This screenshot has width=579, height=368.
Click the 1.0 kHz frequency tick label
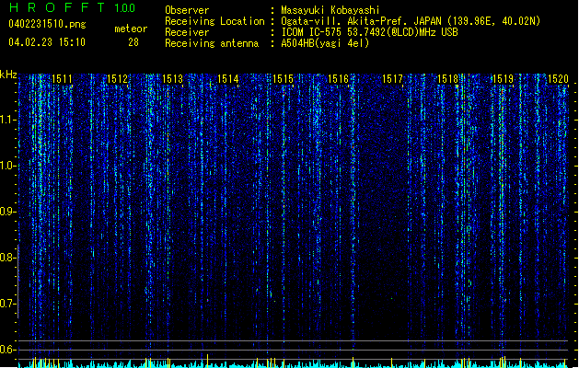(7, 166)
